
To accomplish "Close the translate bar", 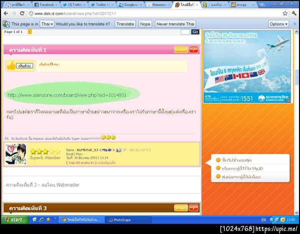I will [x=294, y=24].
